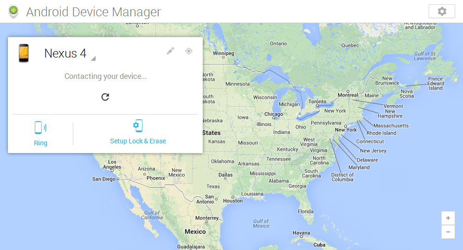The width and height of the screenshot is (463, 250).
Task: Click Los Angeles label on the map
Action: (112, 164)
